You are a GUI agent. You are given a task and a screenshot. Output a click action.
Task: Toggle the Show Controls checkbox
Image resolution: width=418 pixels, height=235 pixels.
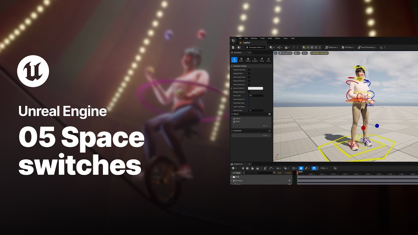coord(249,85)
